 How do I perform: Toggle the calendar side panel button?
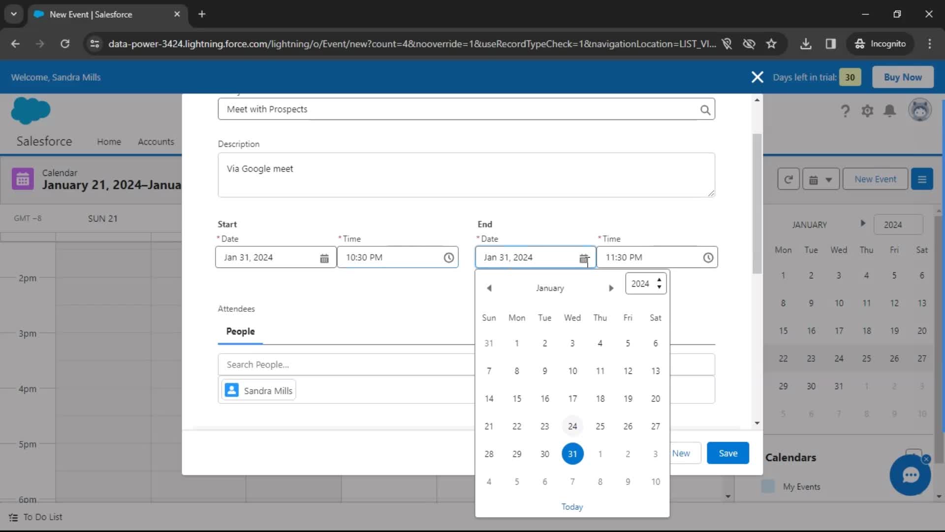point(922,179)
